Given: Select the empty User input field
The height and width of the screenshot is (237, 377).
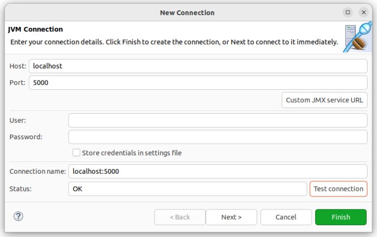Looking at the screenshot, I should click(x=217, y=120).
